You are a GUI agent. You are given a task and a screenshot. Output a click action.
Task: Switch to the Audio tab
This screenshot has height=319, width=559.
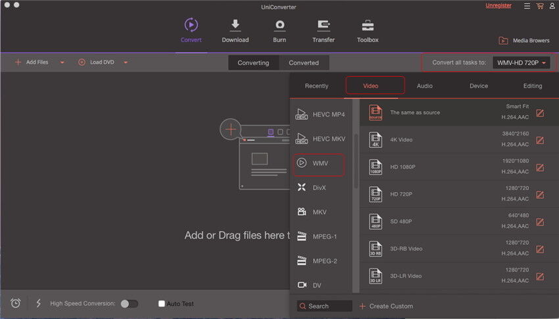[x=425, y=86]
